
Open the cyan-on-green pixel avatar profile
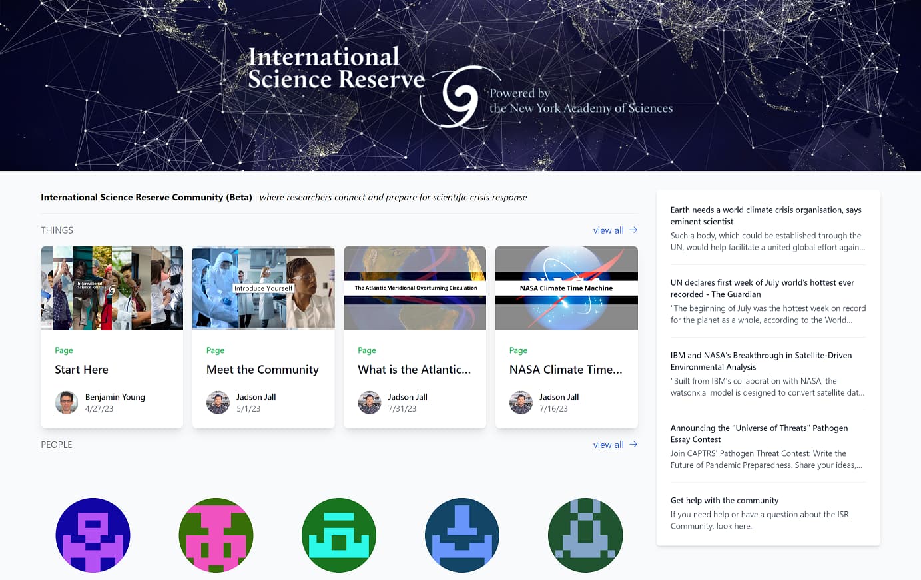tap(339, 535)
